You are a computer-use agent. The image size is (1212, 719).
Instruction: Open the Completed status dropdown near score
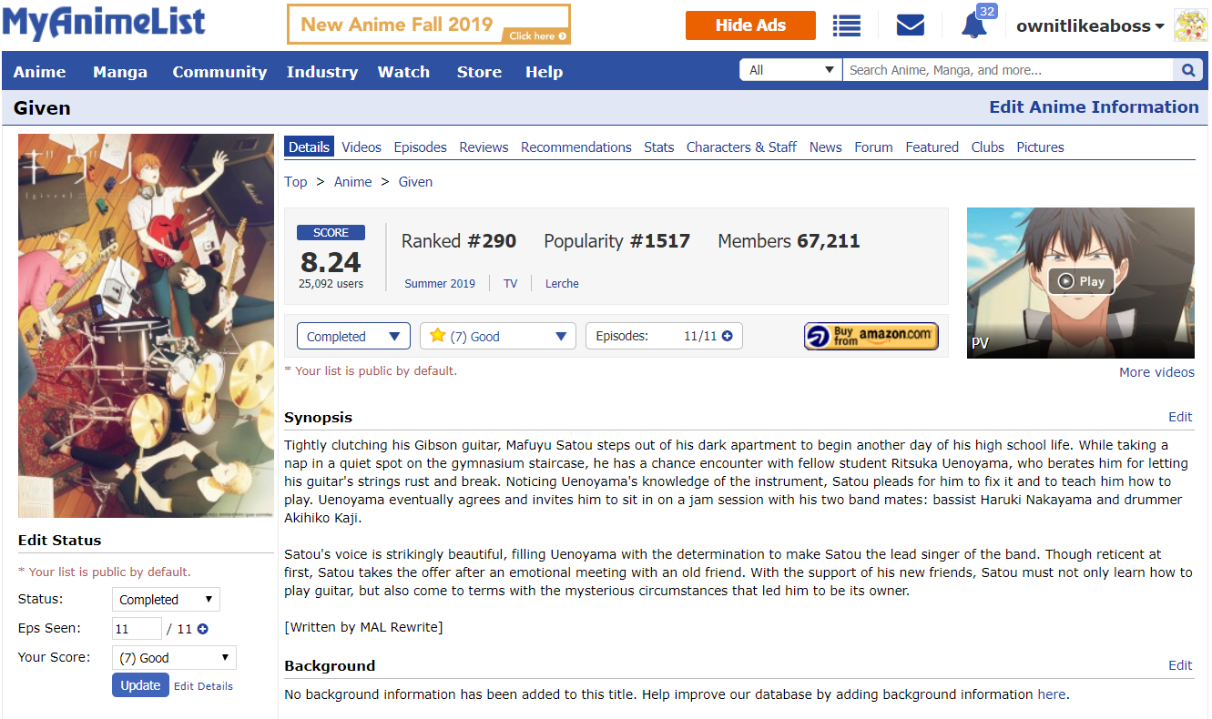[x=353, y=336]
